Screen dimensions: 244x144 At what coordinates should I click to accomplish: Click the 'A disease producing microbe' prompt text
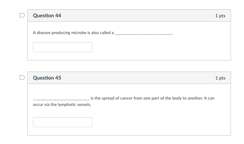pyautogui.click(x=73, y=33)
